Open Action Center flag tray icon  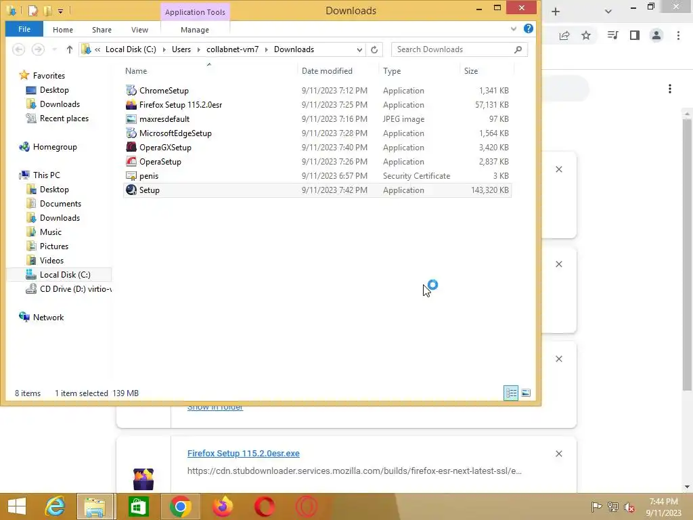(x=596, y=506)
